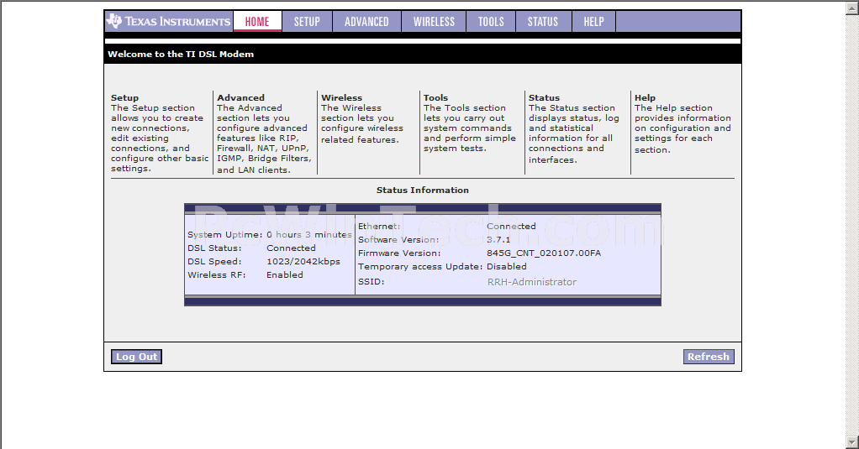Click the Log Out button
This screenshot has height=449, width=859.
136,357
